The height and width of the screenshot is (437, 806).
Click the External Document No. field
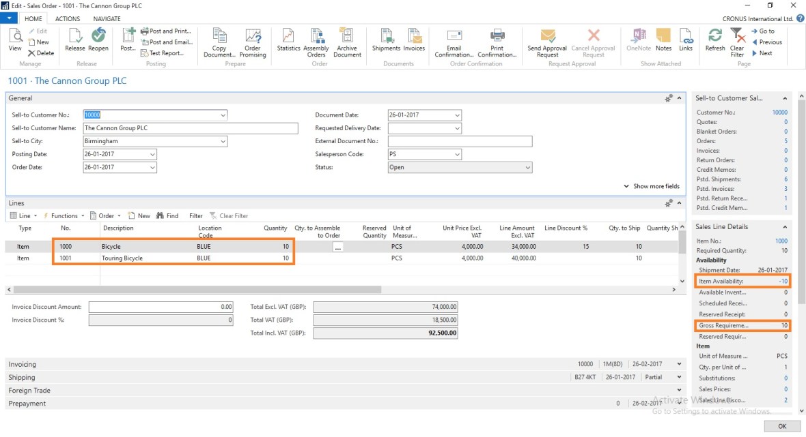point(460,142)
